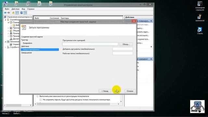The image size is (208, 117).
Task: Click the Обзор... browse button
Action: (126, 44)
